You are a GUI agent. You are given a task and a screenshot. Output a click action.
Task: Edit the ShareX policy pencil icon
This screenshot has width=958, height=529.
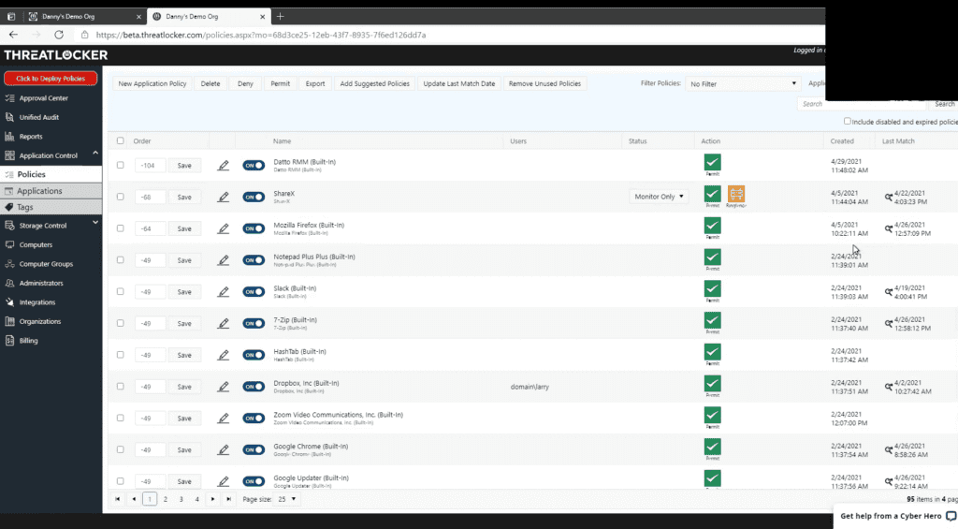click(x=223, y=197)
